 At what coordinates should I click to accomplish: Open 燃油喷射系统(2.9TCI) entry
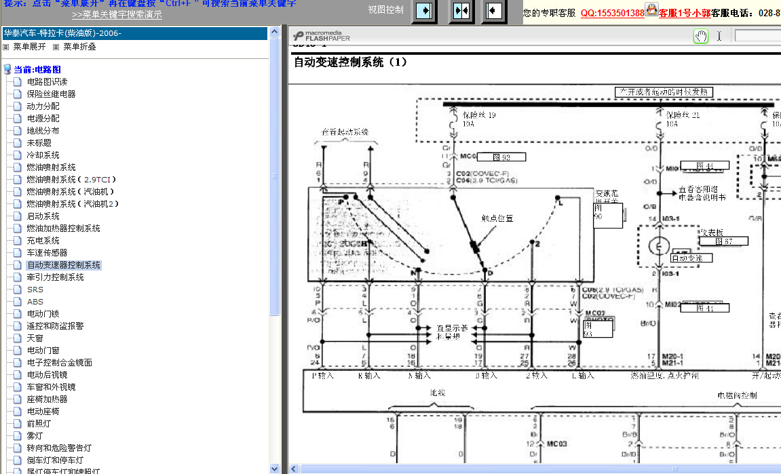coord(71,179)
